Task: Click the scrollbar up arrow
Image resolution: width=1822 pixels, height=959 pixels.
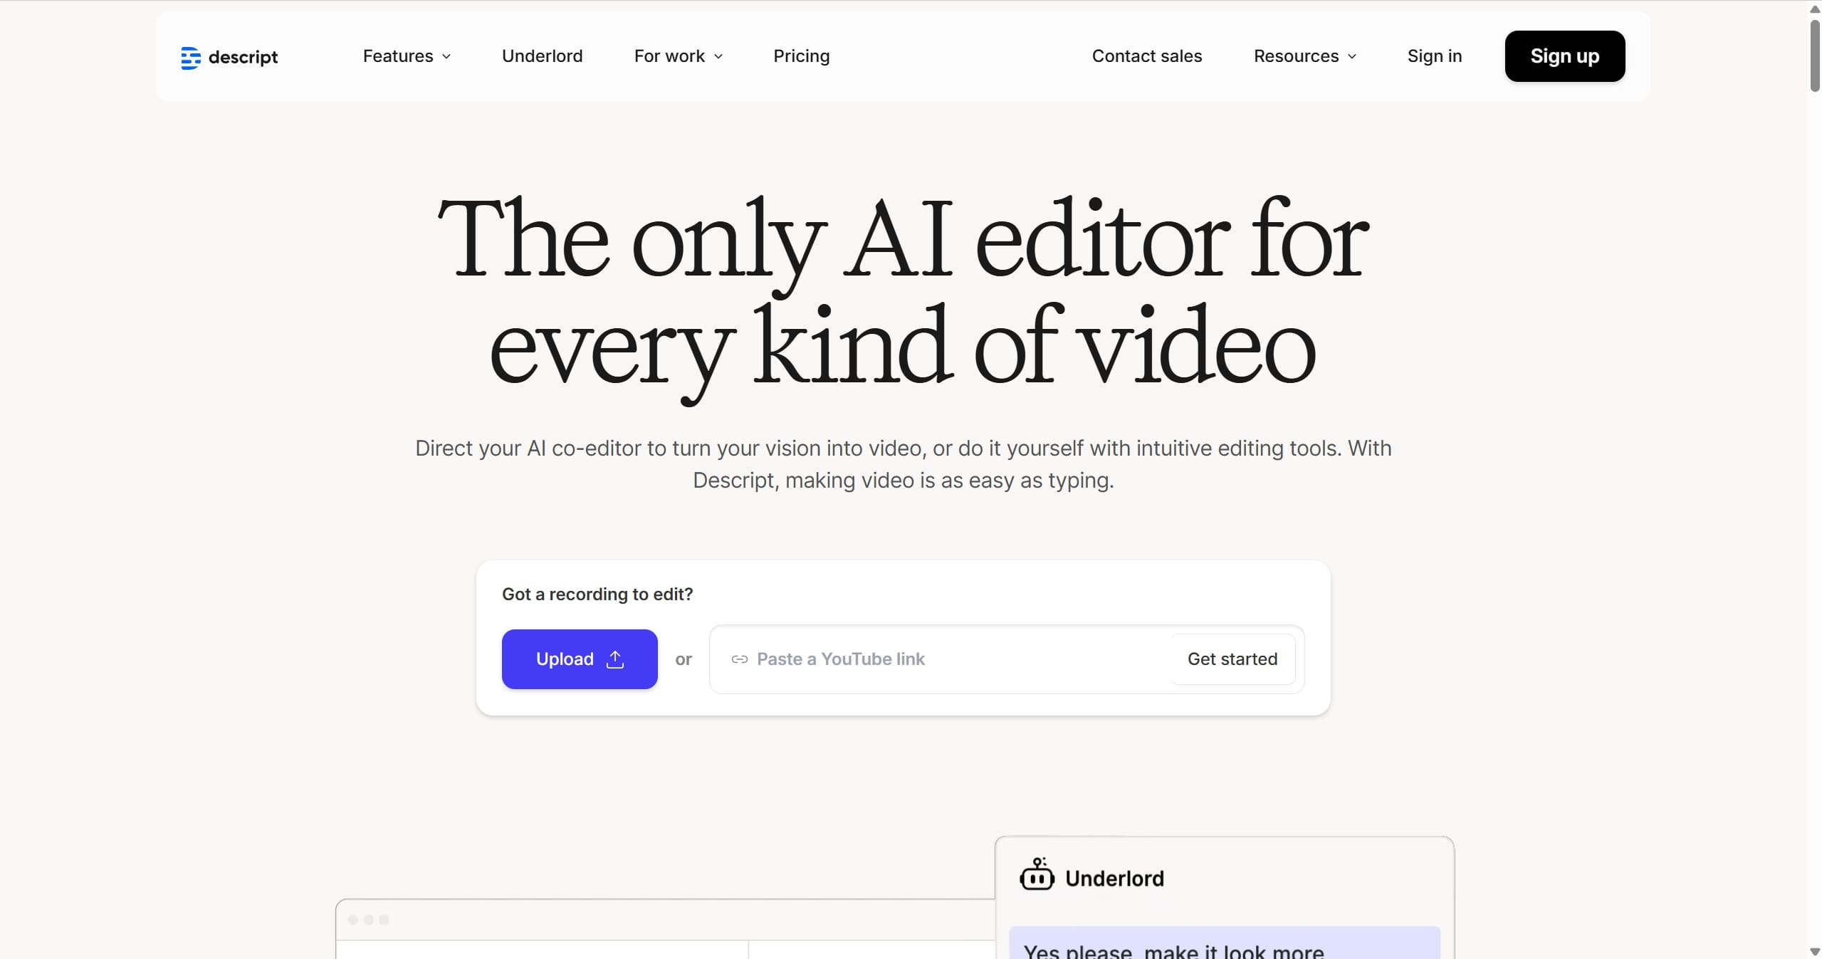Action: [x=1814, y=9]
